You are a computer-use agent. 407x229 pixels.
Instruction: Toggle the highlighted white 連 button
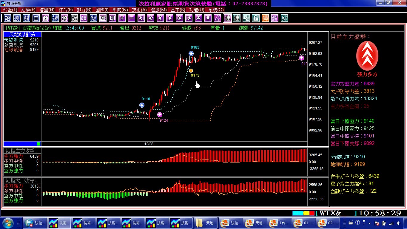tap(228, 18)
